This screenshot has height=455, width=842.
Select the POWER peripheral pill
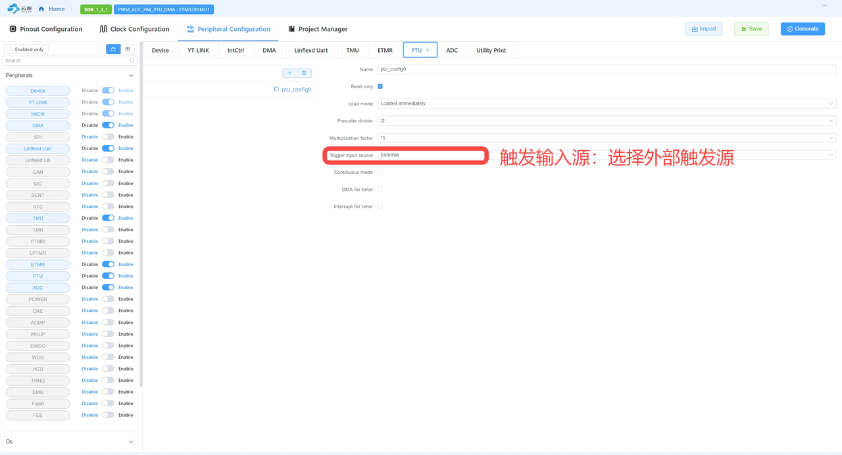[x=37, y=299]
